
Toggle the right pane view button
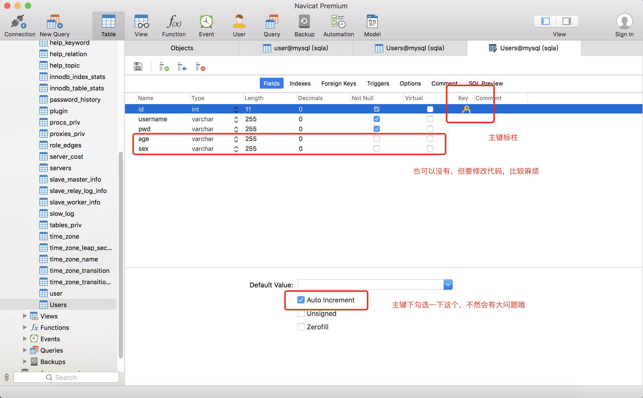point(567,21)
